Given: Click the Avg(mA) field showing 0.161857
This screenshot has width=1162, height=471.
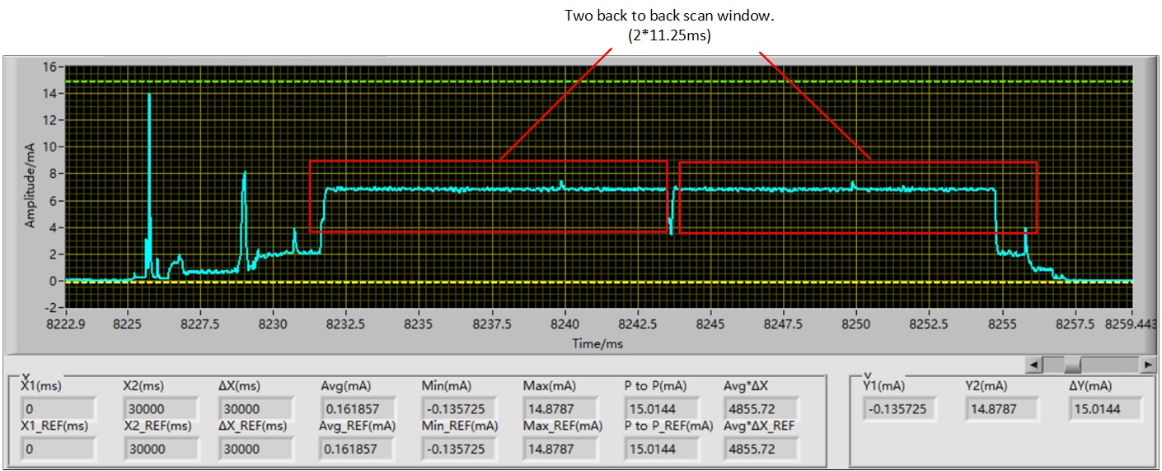Looking at the screenshot, I should click(x=359, y=409).
